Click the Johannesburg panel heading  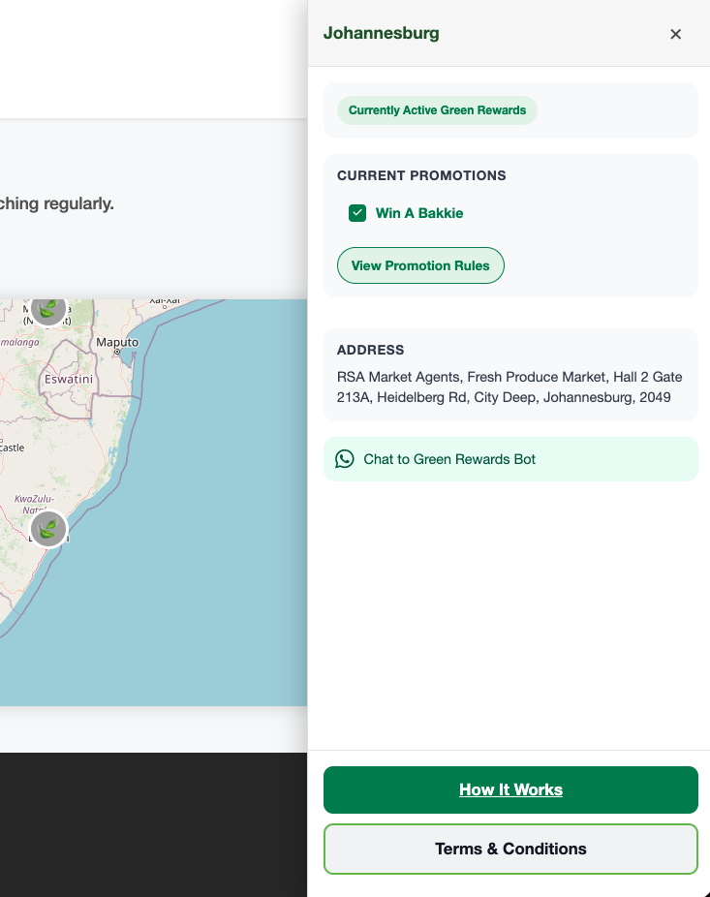pyautogui.click(x=381, y=33)
